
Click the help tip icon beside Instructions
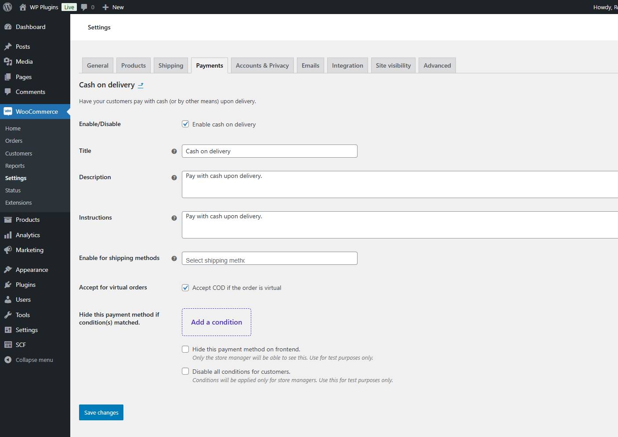(x=174, y=218)
